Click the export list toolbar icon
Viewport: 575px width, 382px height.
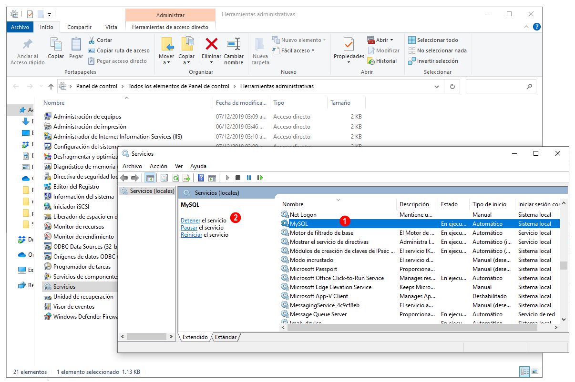coord(186,178)
